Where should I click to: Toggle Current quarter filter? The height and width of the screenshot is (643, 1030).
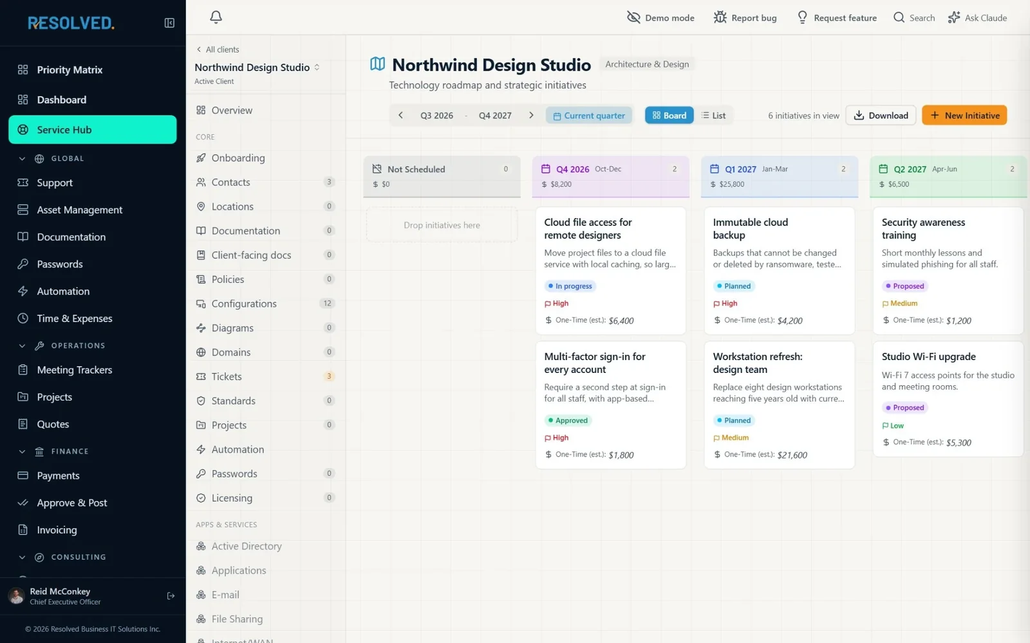(x=589, y=116)
